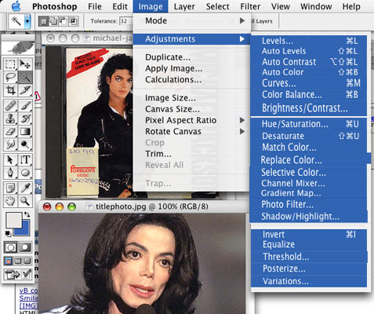Open the Apple menu
This screenshot has width=374, height=314.
tap(16, 6)
